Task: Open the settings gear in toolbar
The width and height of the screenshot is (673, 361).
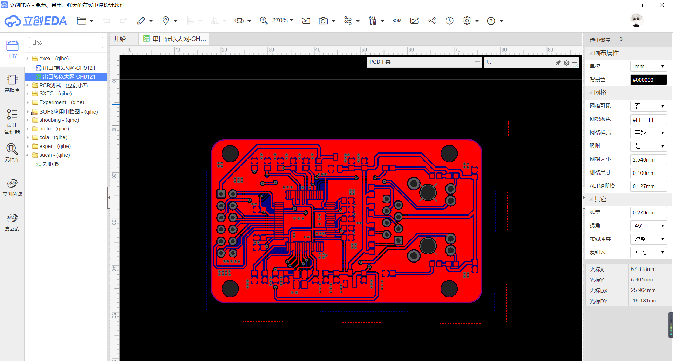Action: 467,21
